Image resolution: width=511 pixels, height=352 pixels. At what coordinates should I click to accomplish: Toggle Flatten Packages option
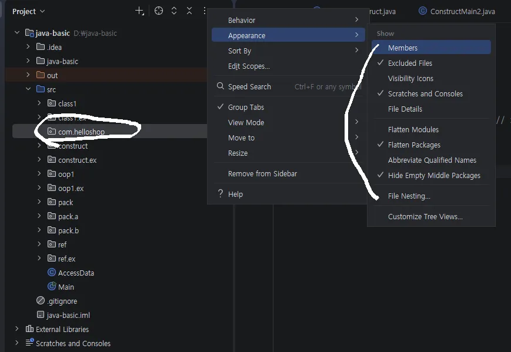tap(431, 145)
